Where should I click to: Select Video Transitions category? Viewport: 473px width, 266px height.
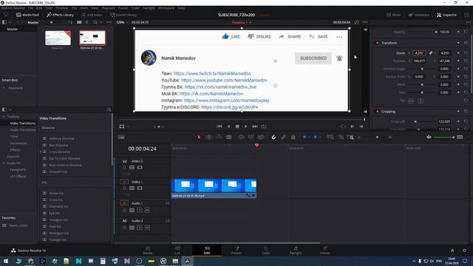point(23,123)
